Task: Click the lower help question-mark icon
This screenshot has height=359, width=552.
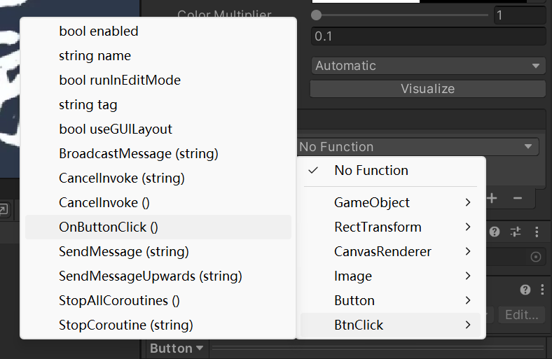Action: (525, 290)
